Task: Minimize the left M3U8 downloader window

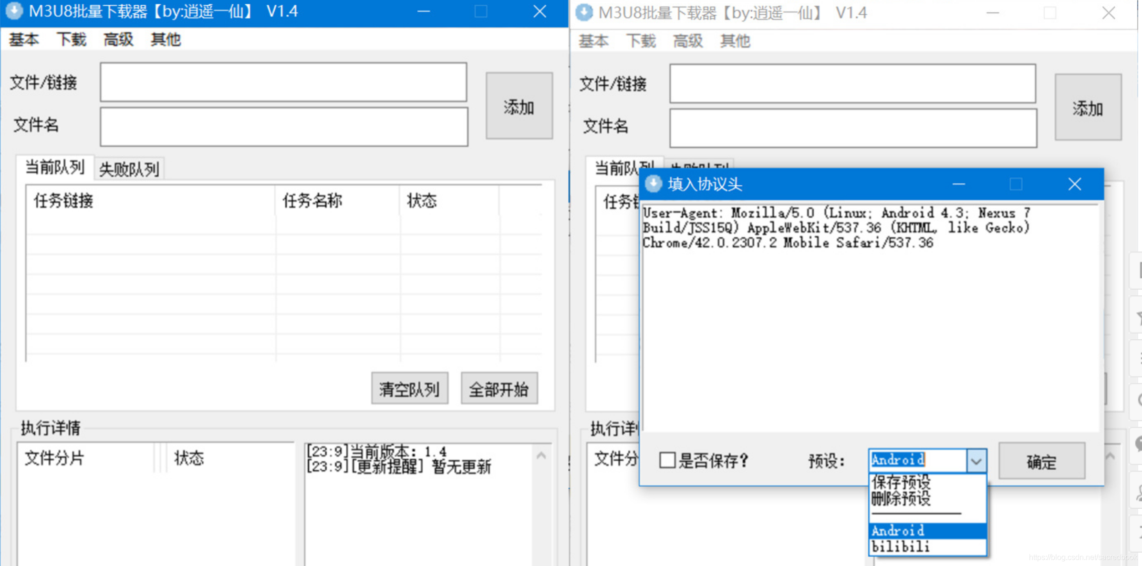Action: pos(424,11)
